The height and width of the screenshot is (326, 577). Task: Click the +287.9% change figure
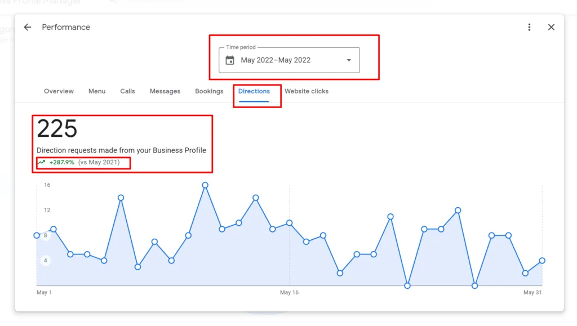[x=61, y=163]
